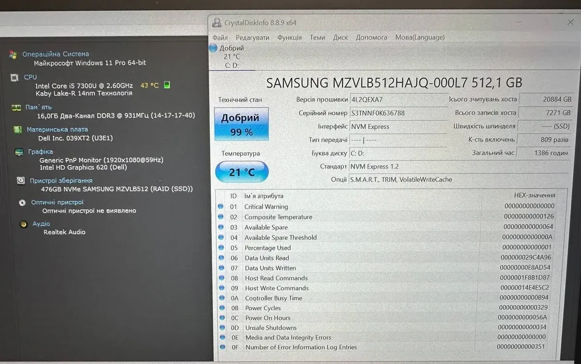Viewport: 581px width, 364px height.
Task: Select the CPU chip icon
Action: point(15,77)
